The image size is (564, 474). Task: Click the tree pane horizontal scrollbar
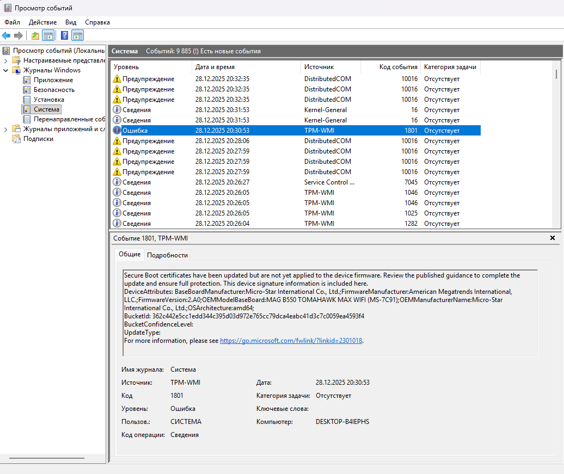click(47, 458)
